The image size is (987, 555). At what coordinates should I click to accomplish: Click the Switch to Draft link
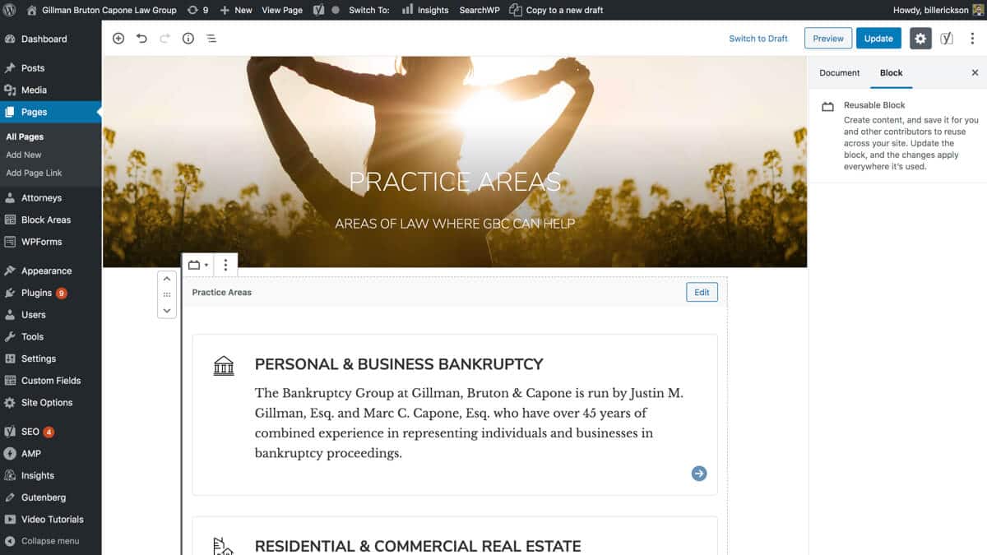[x=758, y=39]
